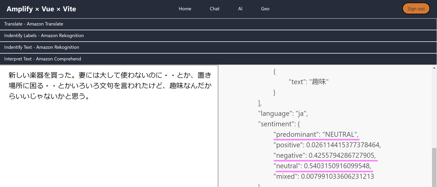
Task: Click the neutral sentiment score value
Action: (337, 166)
